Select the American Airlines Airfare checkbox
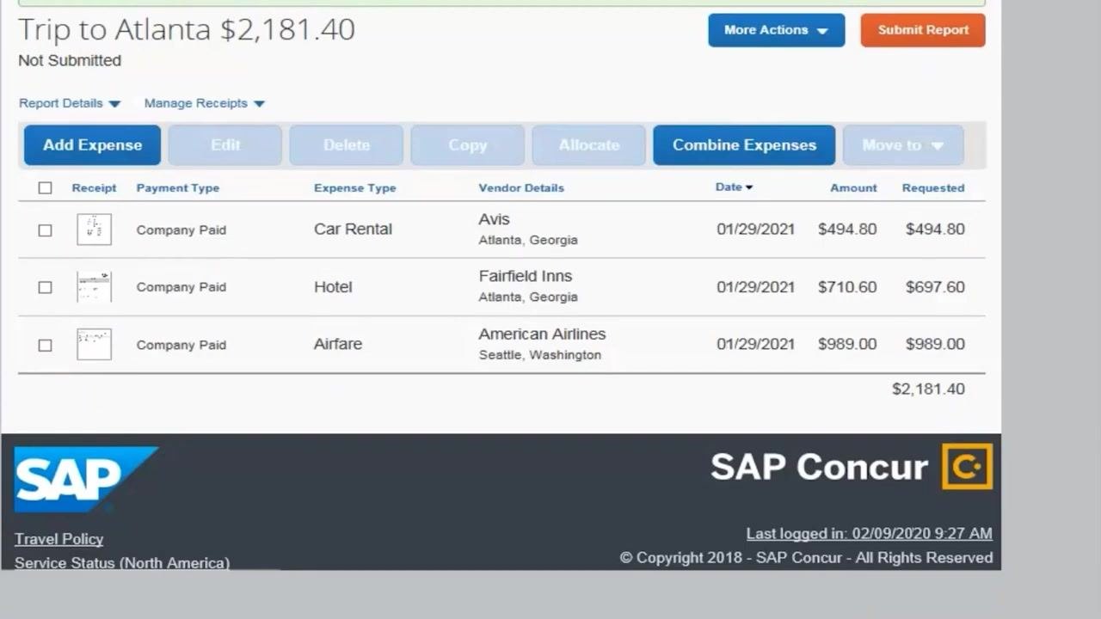This screenshot has height=619, width=1101. 45,345
